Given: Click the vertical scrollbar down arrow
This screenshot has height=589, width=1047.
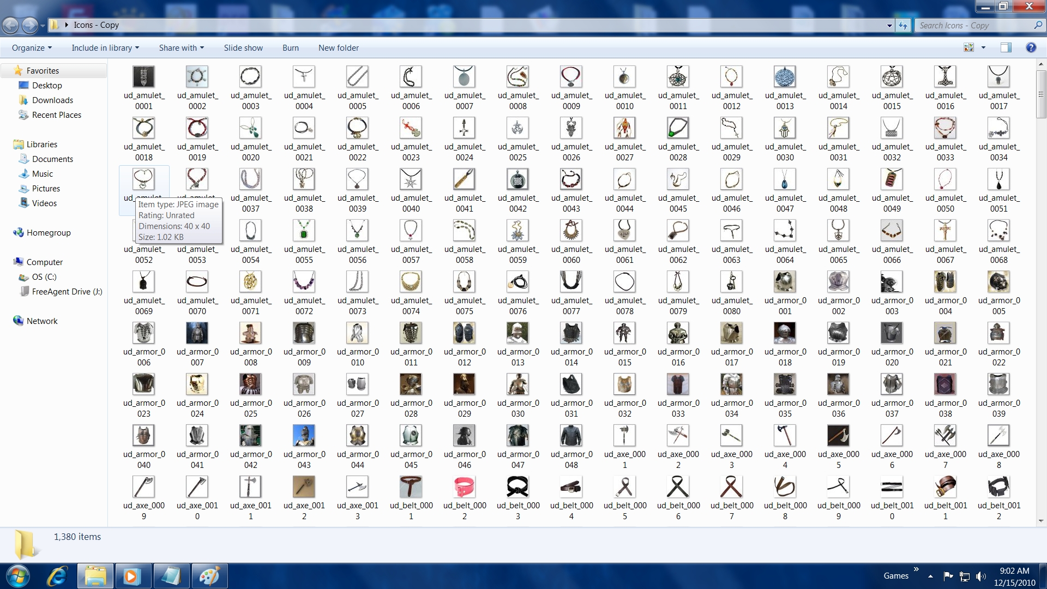Looking at the screenshot, I should click(1041, 521).
